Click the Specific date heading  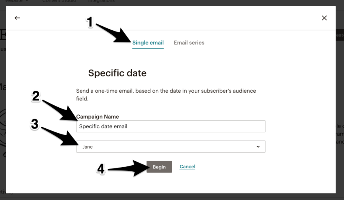pos(117,73)
